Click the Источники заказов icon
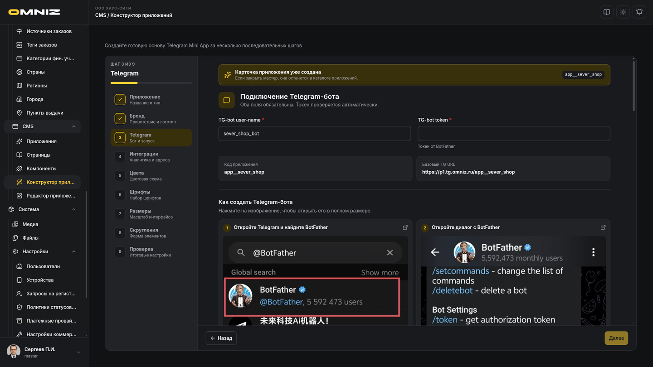The height and width of the screenshot is (367, 653). click(x=19, y=31)
